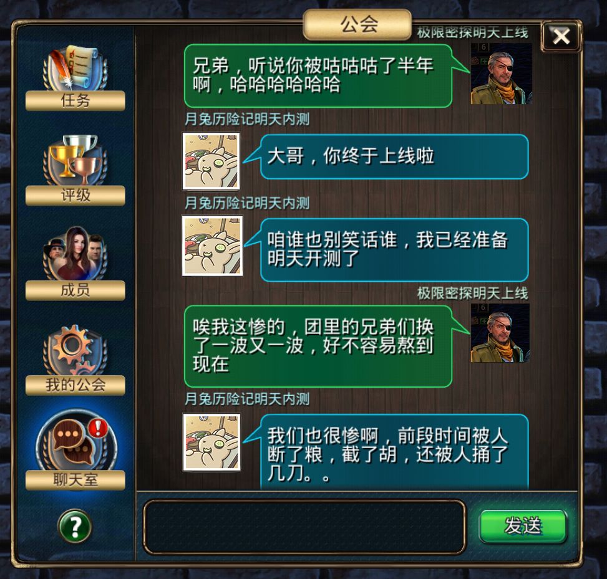The width and height of the screenshot is (607, 579).
Task: Open the 我的公会 gear icon
Action: pos(75,349)
